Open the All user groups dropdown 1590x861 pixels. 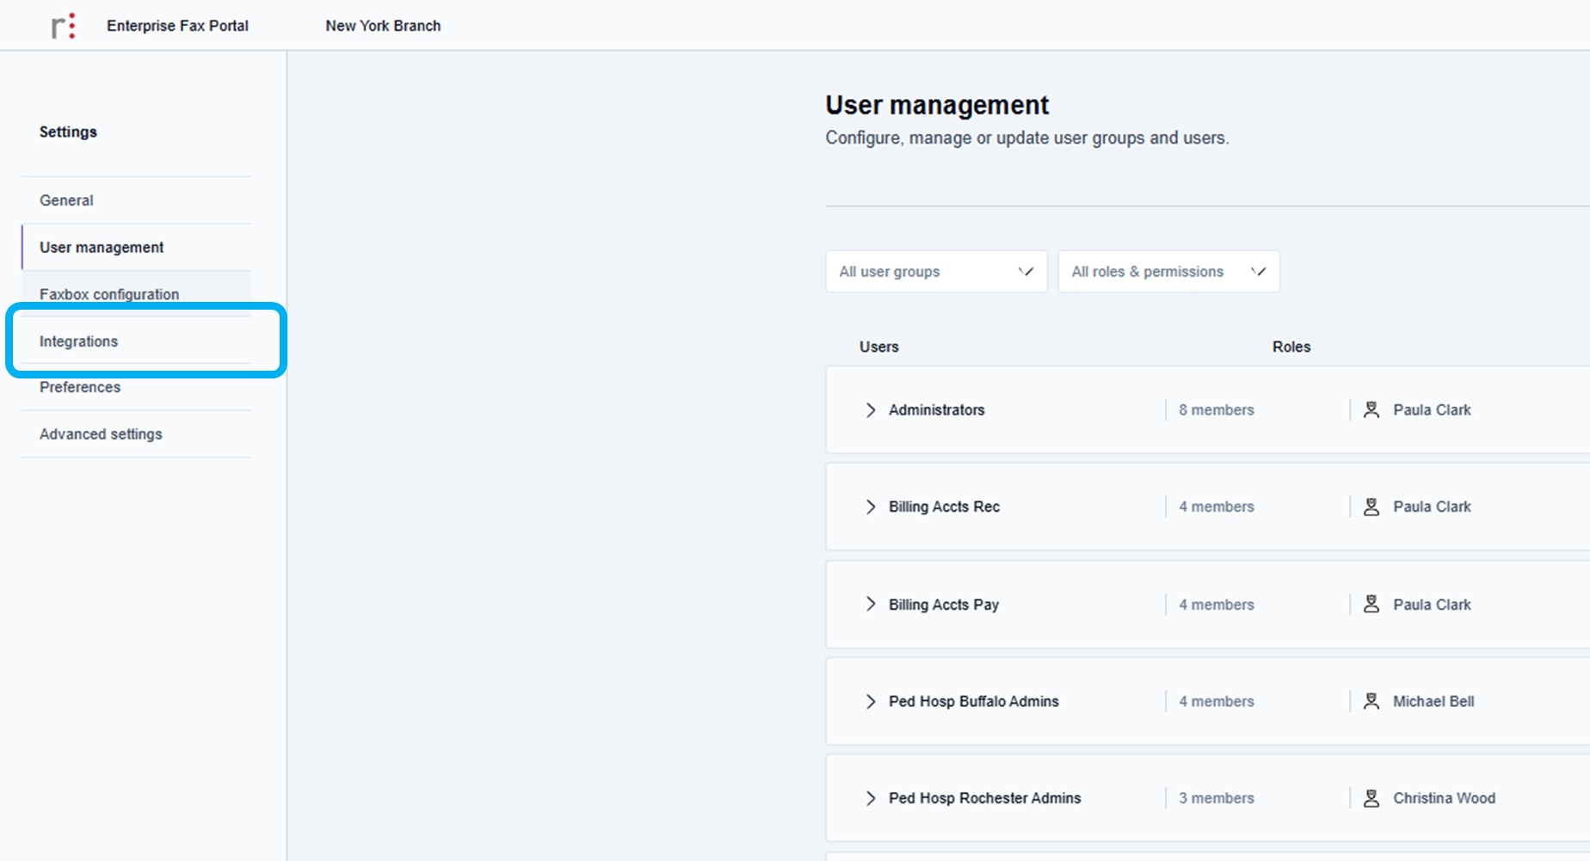pyautogui.click(x=935, y=272)
